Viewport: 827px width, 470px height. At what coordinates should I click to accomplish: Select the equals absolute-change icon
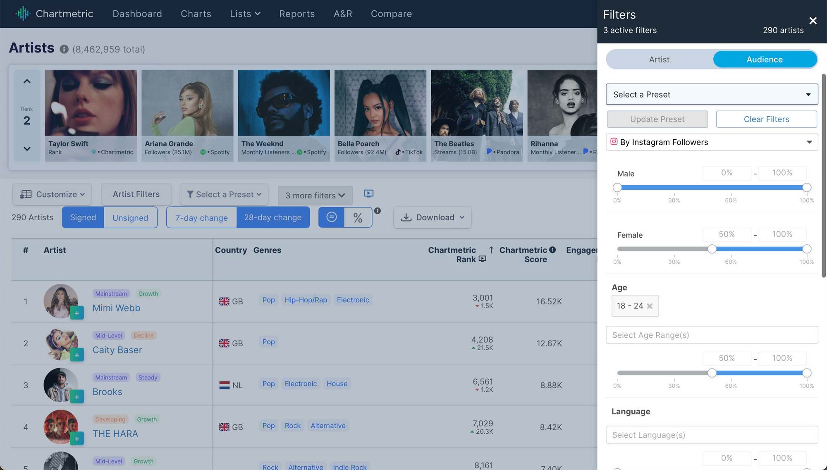331,217
